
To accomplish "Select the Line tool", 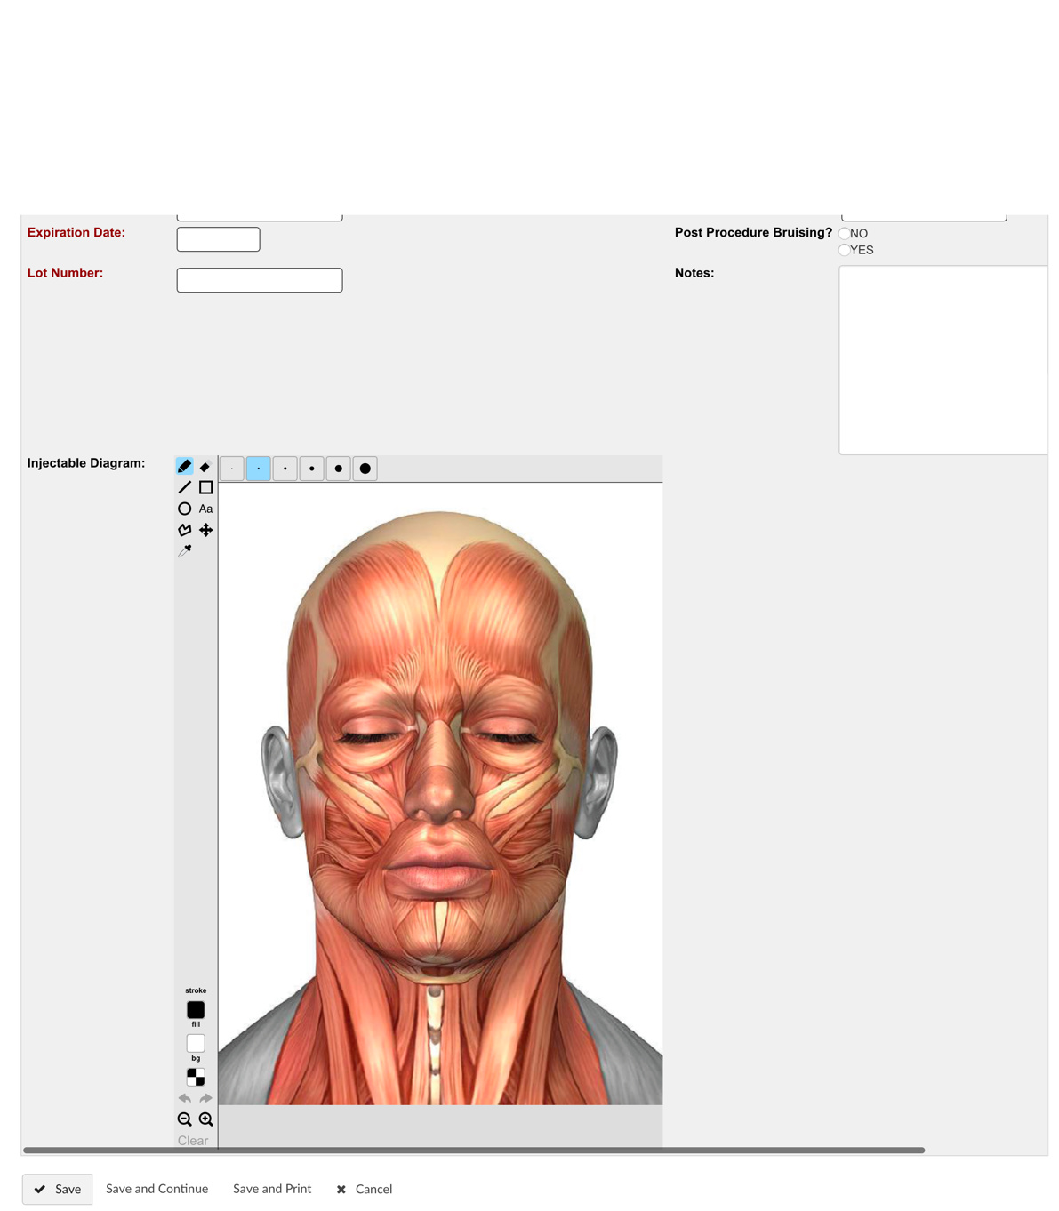I will (x=184, y=487).
